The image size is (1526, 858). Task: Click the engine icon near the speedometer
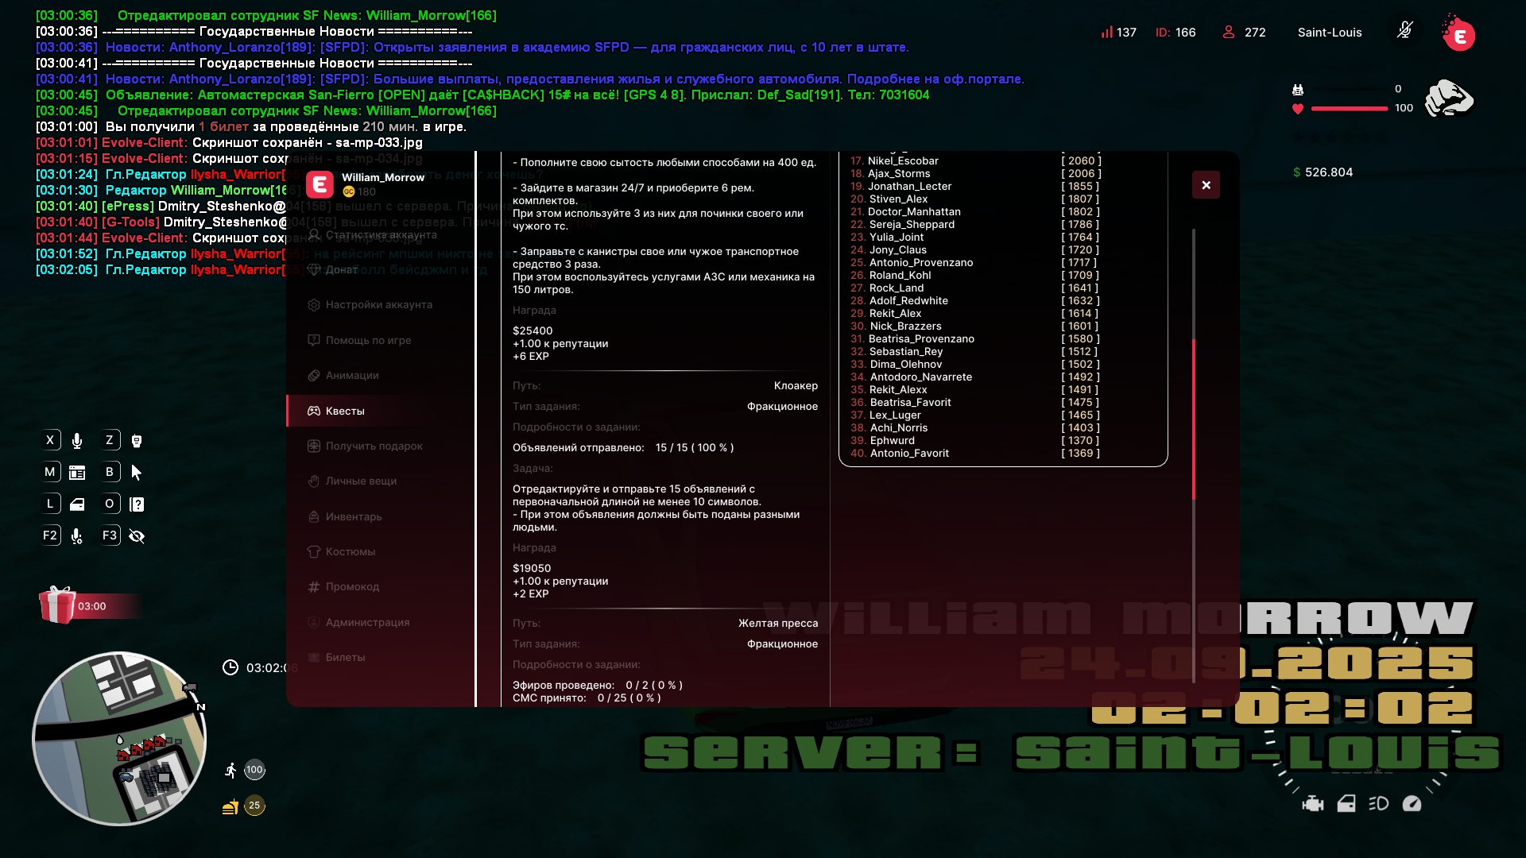point(1313,804)
